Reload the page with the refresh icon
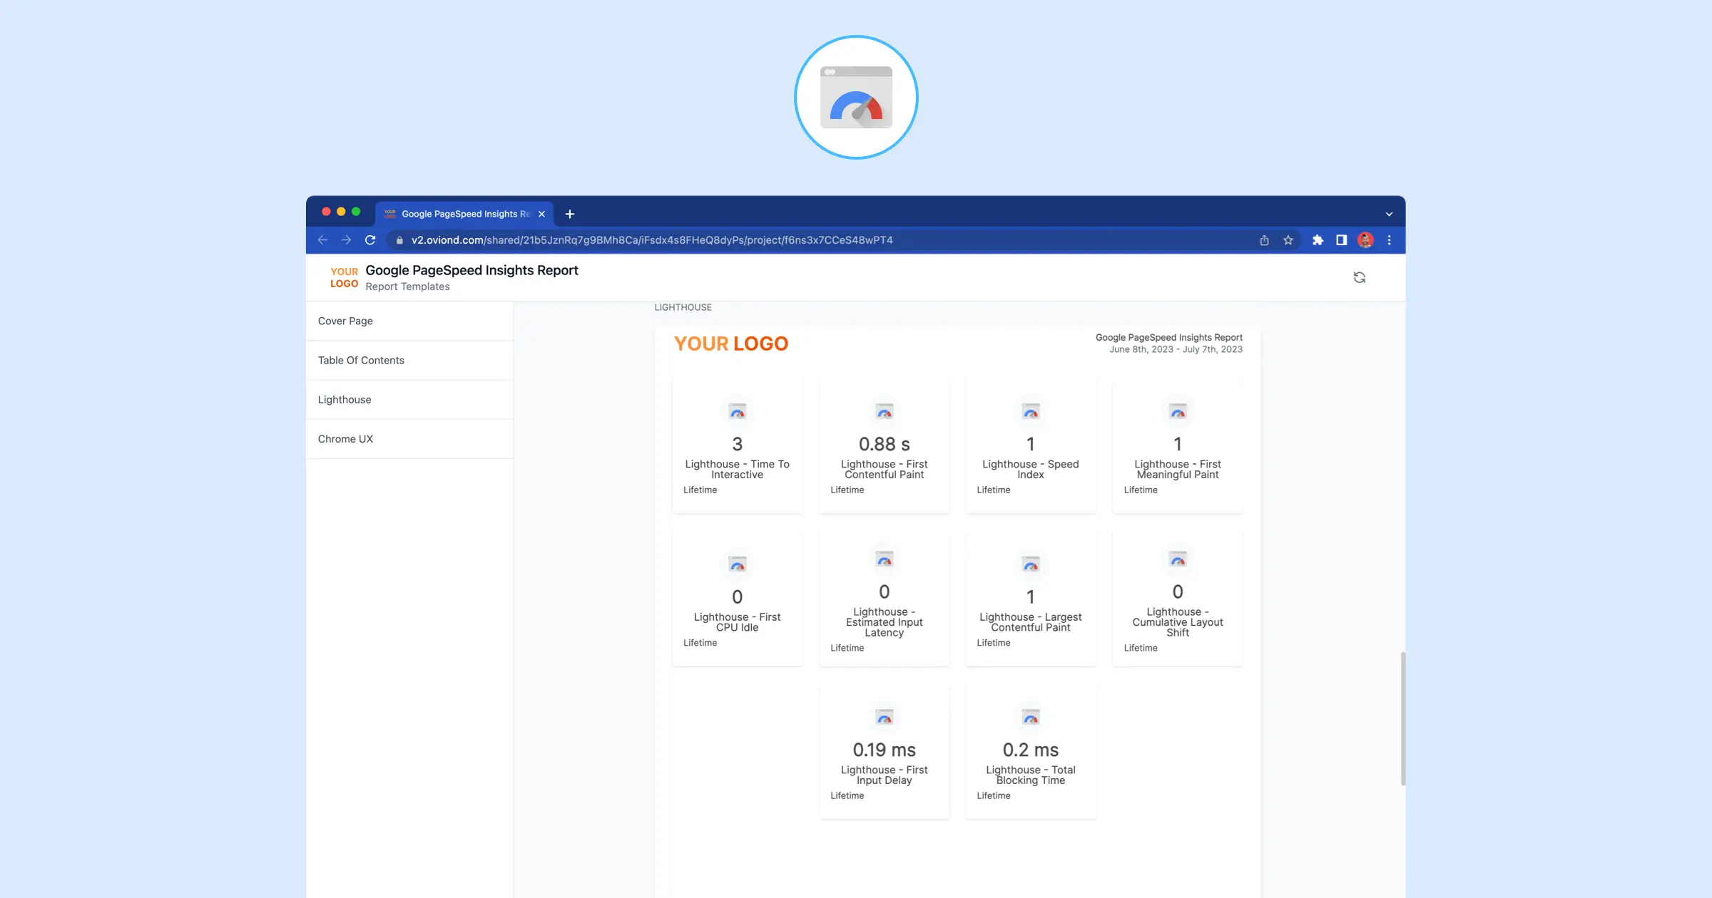This screenshot has width=1712, height=898. tap(370, 240)
